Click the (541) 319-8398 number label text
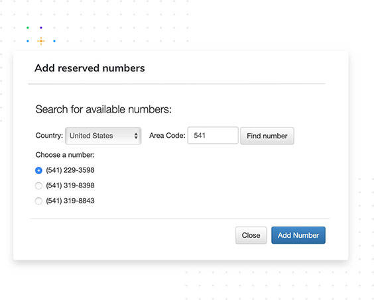Image resolution: width=374 pixels, height=300 pixels. 70,185
